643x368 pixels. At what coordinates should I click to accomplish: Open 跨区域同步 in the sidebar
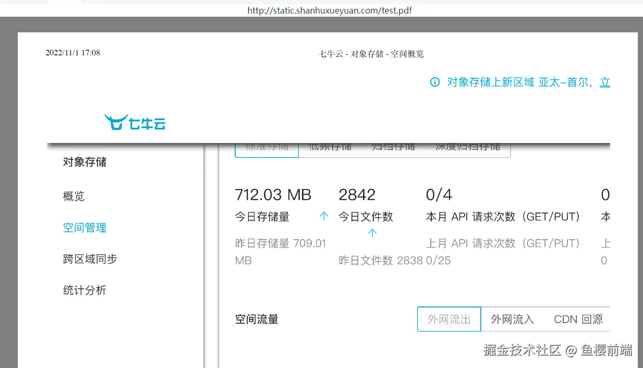click(x=90, y=259)
